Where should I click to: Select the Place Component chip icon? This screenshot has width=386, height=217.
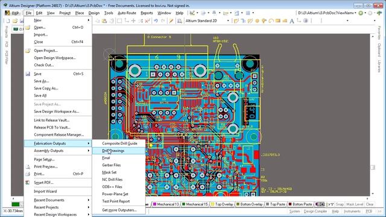tap(306, 20)
